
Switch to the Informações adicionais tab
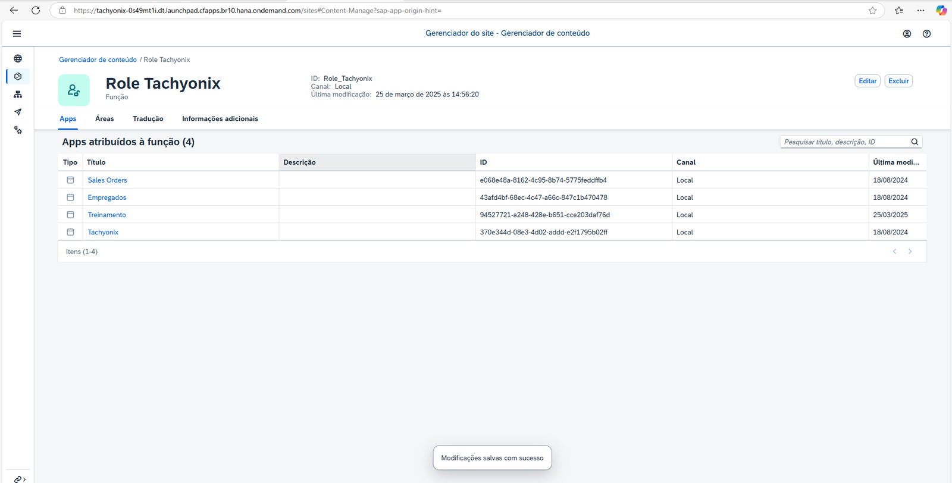pos(220,119)
